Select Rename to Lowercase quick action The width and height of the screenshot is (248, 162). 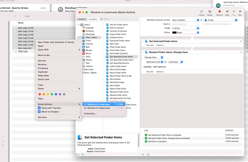tap(104, 104)
